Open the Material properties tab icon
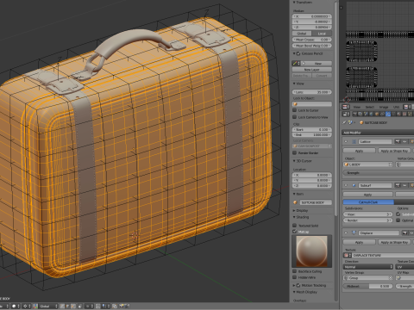The image size is (414, 310). pyautogui.click(x=399, y=114)
